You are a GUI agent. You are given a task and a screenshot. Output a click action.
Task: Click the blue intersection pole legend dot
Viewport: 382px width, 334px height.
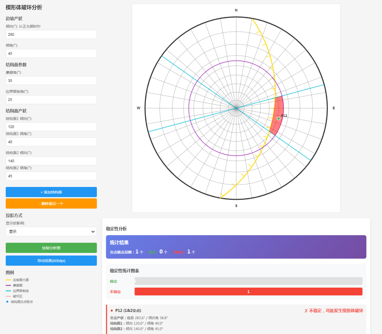coord(7,302)
